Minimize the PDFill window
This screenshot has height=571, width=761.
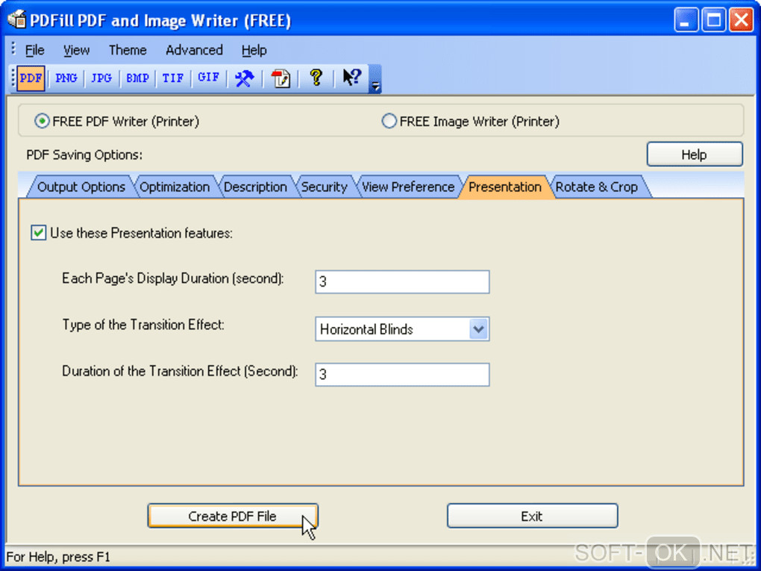686,20
